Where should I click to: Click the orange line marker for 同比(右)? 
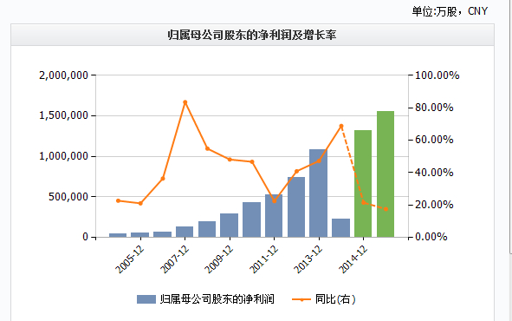(301, 299)
